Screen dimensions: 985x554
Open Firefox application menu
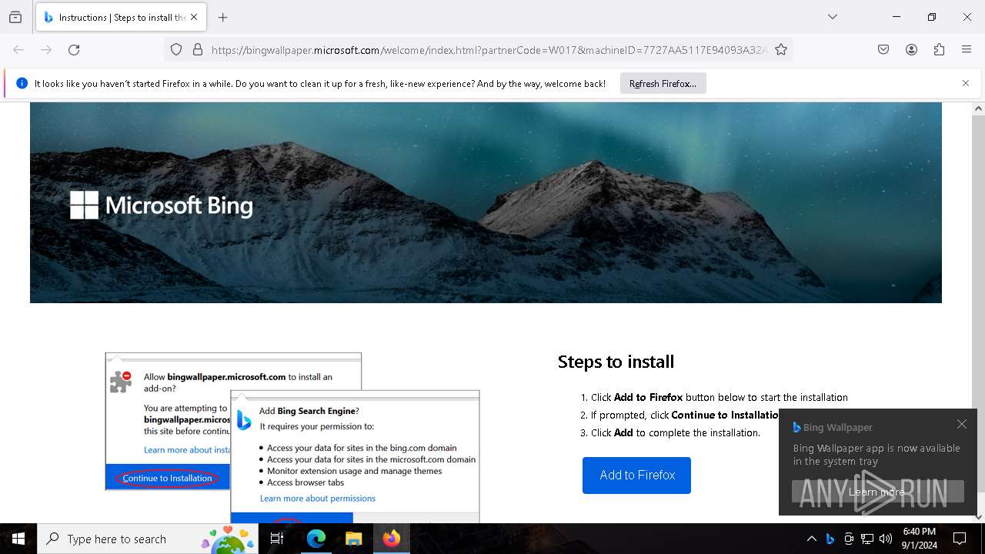point(967,49)
